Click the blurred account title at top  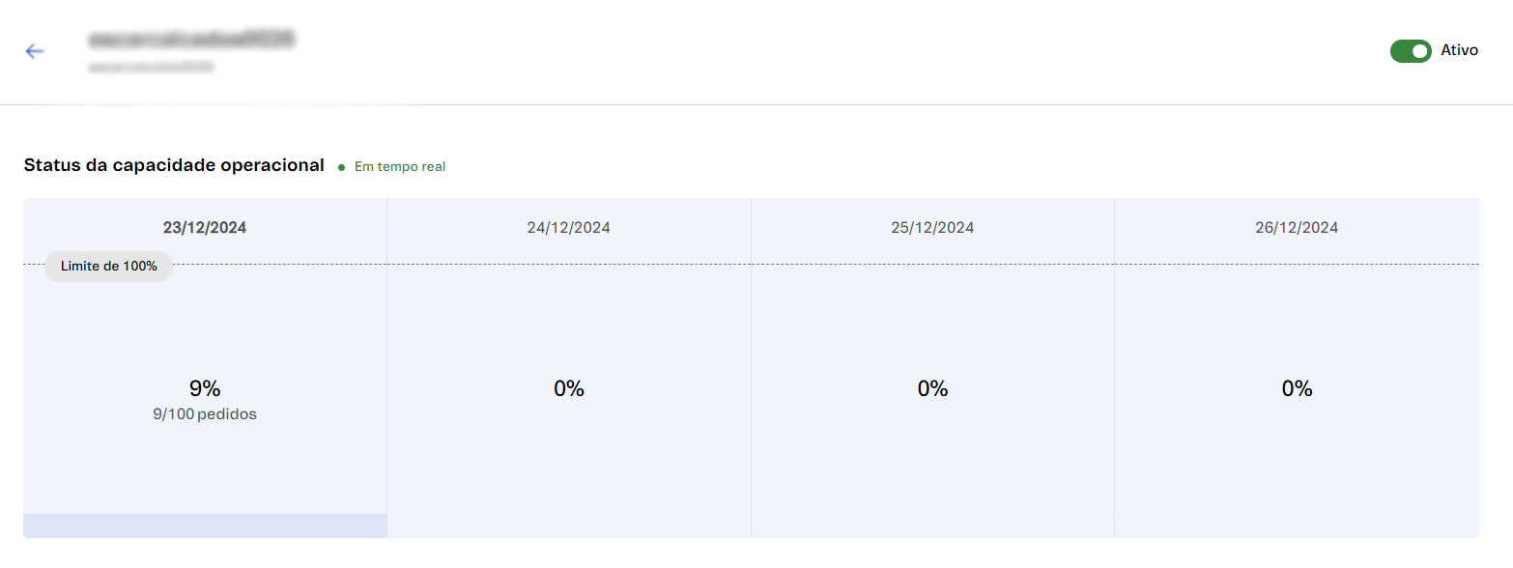coord(191,40)
